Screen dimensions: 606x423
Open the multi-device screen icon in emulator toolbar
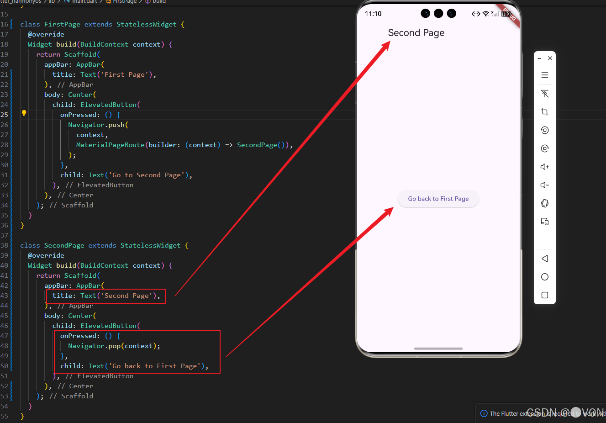click(545, 222)
